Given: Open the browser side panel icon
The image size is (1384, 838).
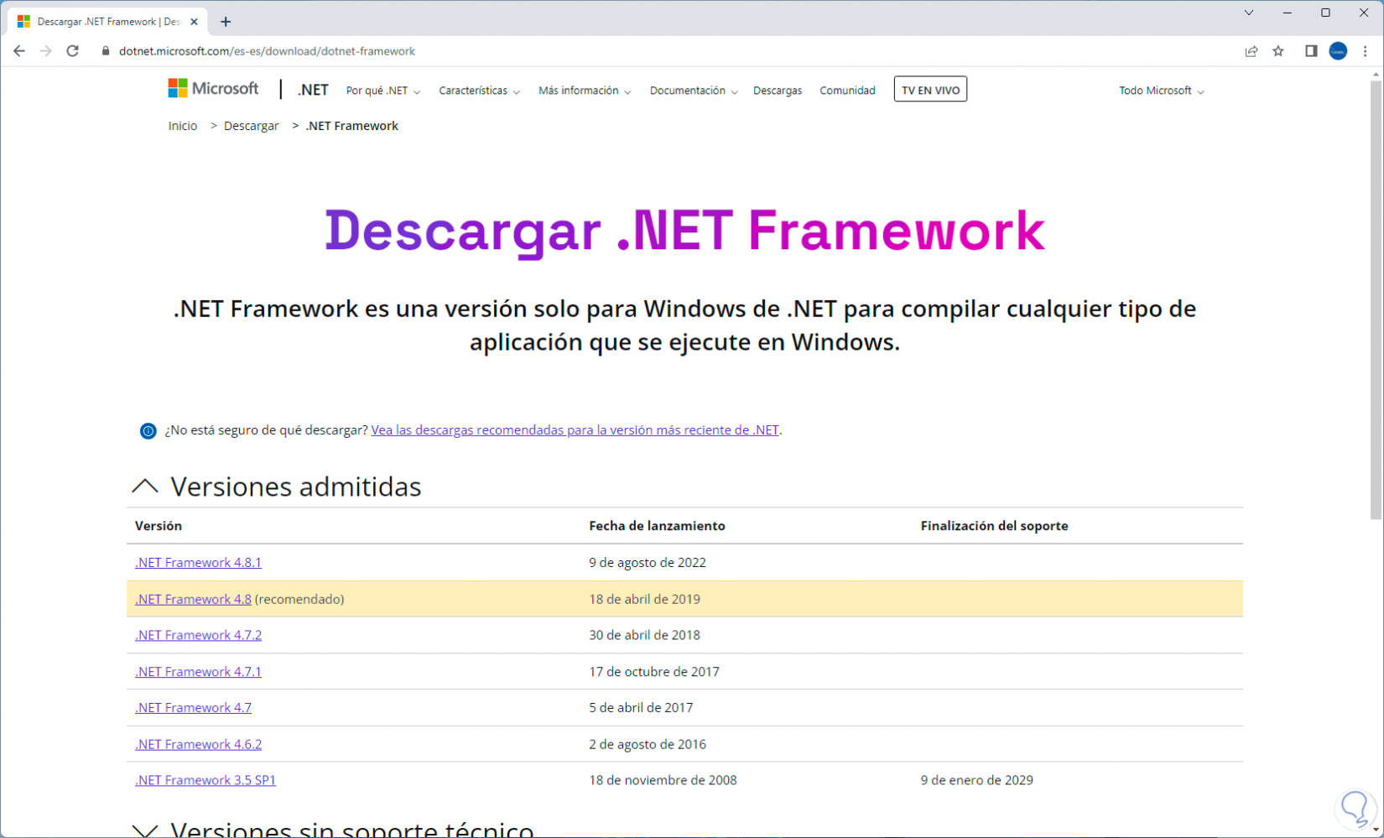Looking at the screenshot, I should (1311, 51).
